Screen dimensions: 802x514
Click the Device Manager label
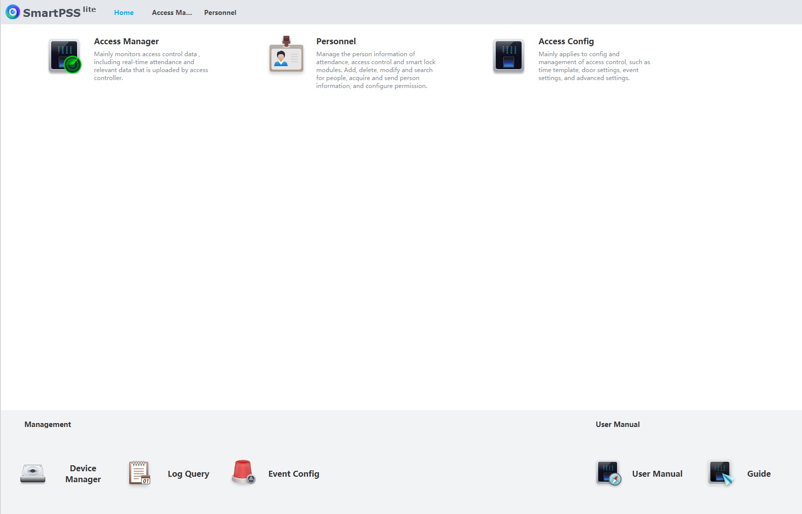83,474
